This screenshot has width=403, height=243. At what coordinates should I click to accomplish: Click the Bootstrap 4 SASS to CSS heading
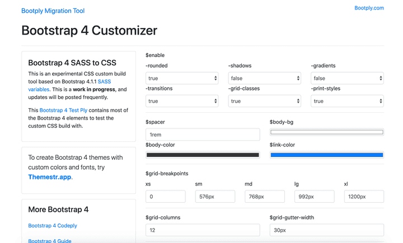coord(72,63)
